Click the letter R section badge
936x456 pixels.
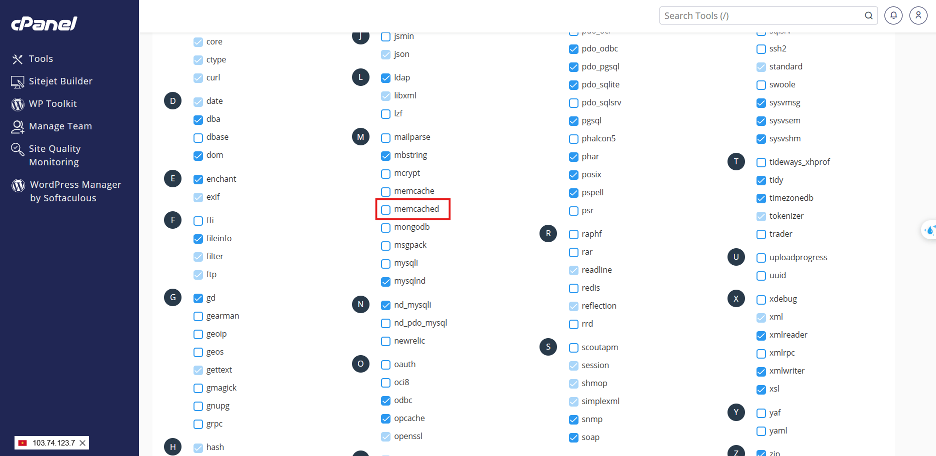(x=548, y=233)
